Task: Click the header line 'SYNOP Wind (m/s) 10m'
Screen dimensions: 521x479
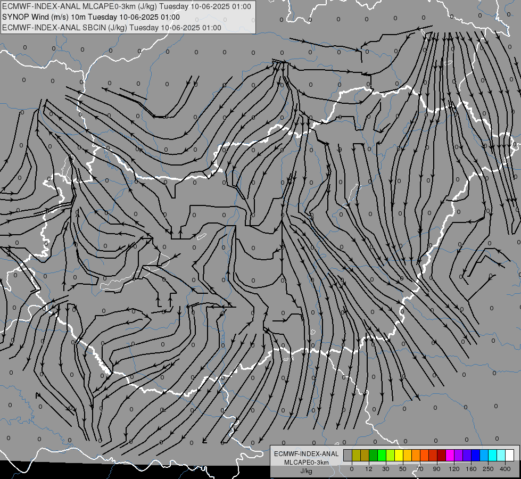Action: [44, 17]
